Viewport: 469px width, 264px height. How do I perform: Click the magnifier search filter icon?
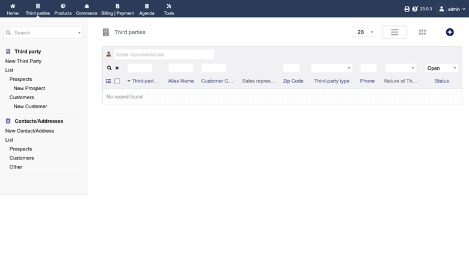(x=109, y=68)
